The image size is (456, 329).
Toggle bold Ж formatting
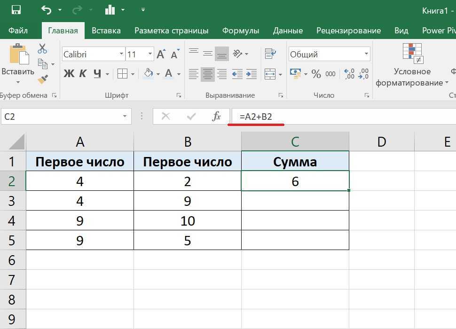69,73
